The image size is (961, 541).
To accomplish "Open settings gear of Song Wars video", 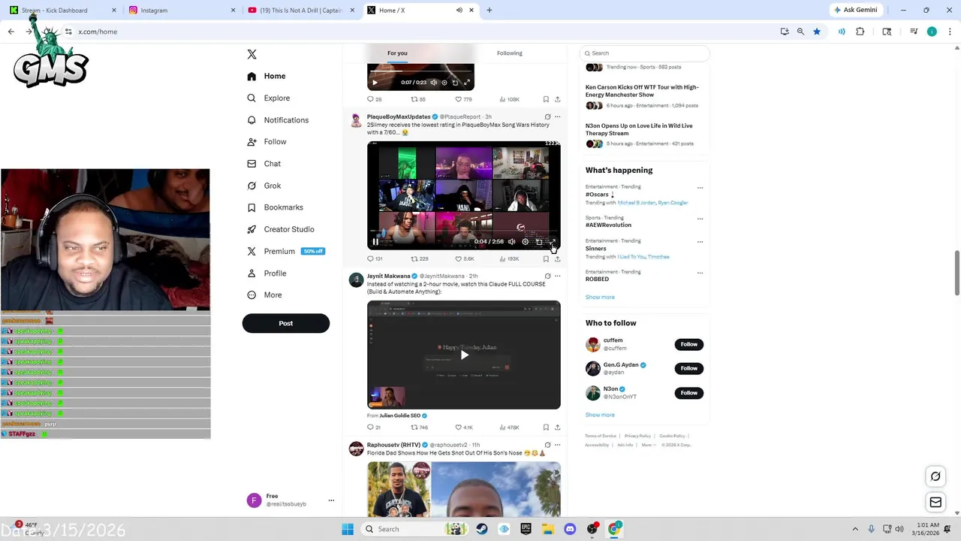I will click(x=526, y=242).
